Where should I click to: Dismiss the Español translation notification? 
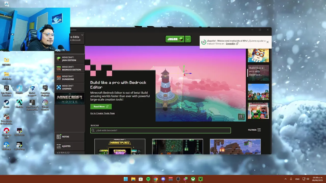pyautogui.click(x=267, y=42)
